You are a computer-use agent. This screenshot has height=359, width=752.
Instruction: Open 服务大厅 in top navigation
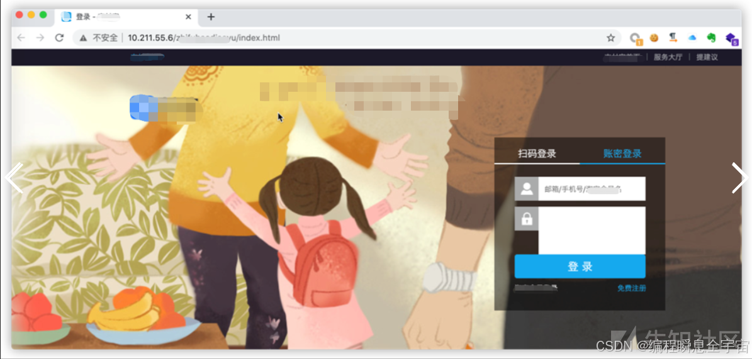click(x=668, y=57)
